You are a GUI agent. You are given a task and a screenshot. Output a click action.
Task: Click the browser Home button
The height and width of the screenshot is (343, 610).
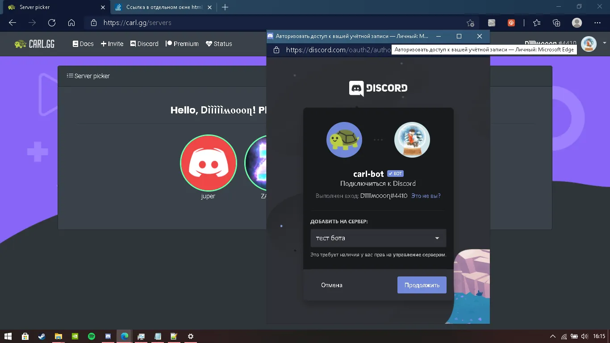tap(71, 23)
